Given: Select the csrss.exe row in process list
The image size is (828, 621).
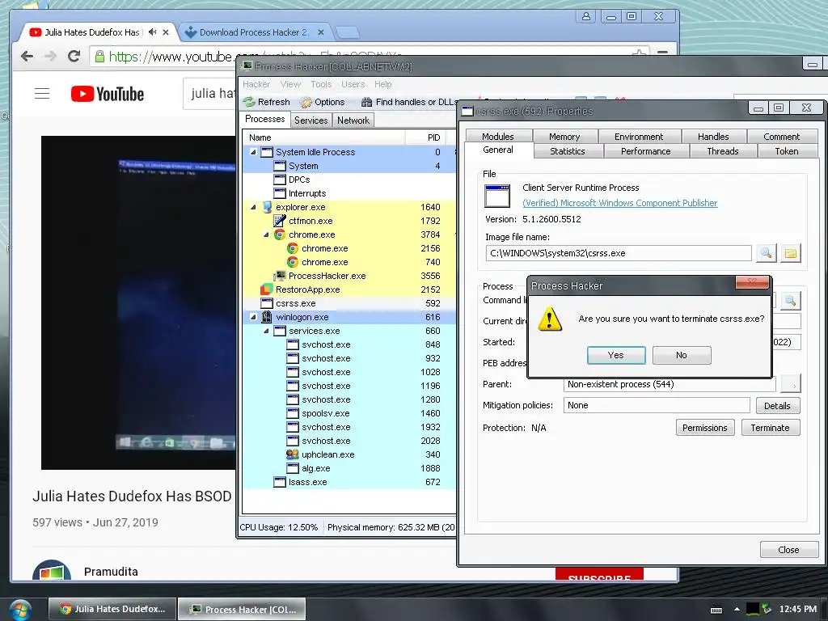Looking at the screenshot, I should pyautogui.click(x=349, y=303).
